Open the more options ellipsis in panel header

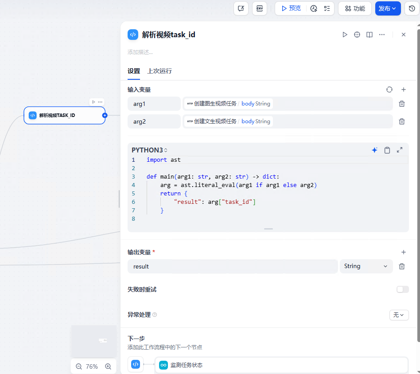click(382, 35)
